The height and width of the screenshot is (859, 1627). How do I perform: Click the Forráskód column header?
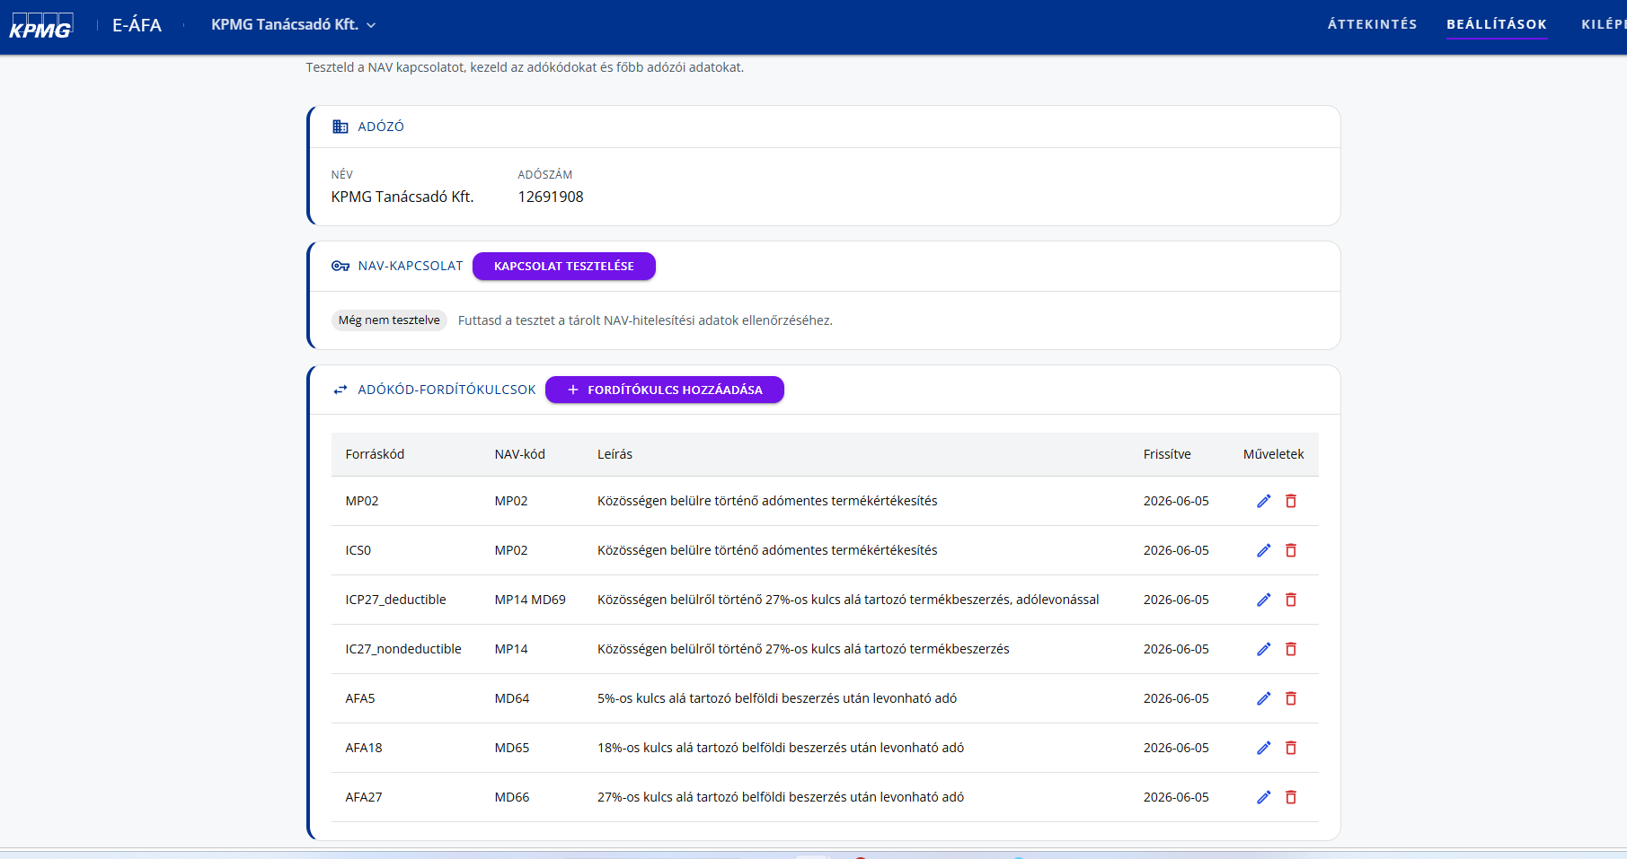(375, 454)
